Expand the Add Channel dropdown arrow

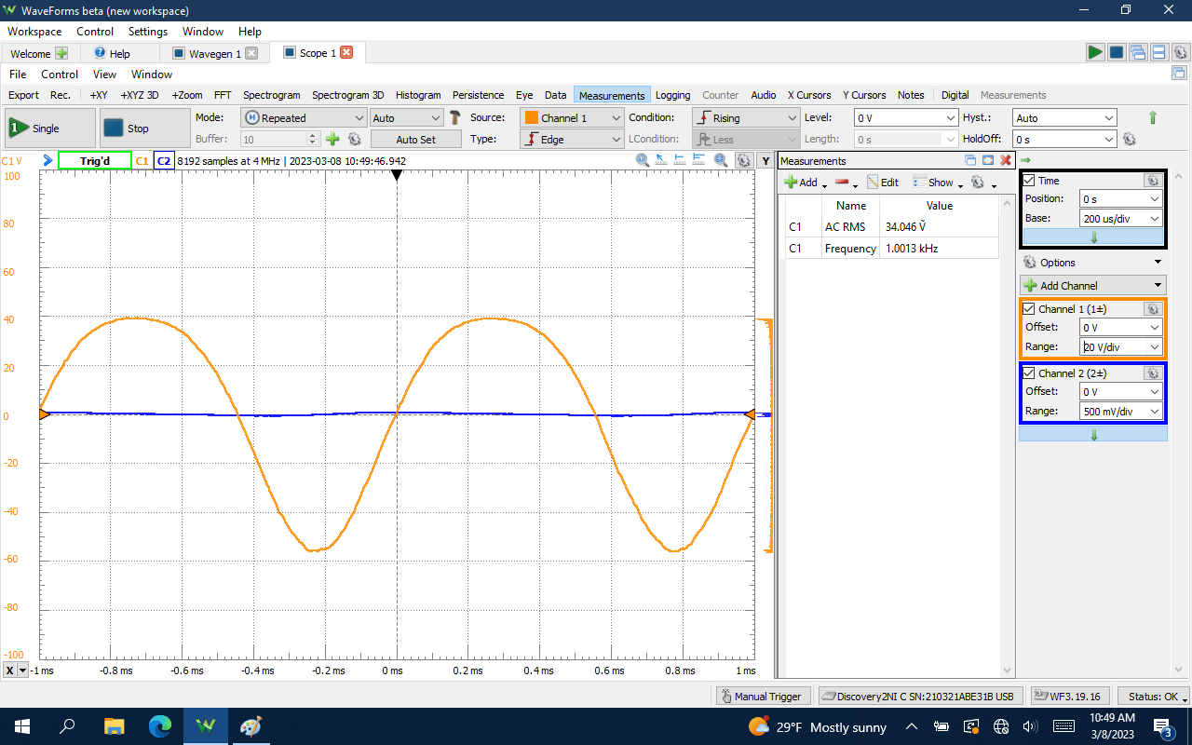click(1158, 285)
